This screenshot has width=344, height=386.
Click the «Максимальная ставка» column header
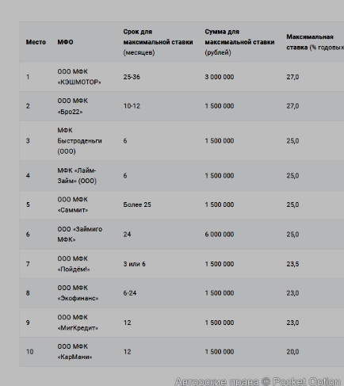[x=315, y=42]
